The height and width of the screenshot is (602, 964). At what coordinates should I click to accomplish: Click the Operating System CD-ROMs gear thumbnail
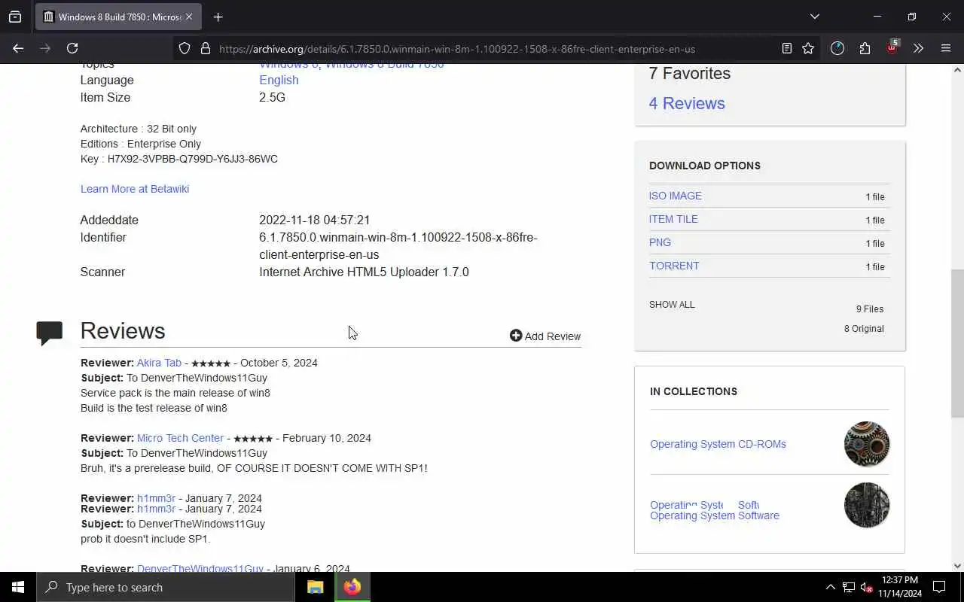[x=867, y=444]
